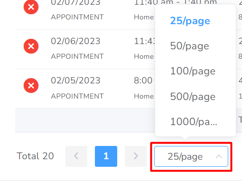
Task: Go to the next page with the right arrow
Action: point(136,156)
